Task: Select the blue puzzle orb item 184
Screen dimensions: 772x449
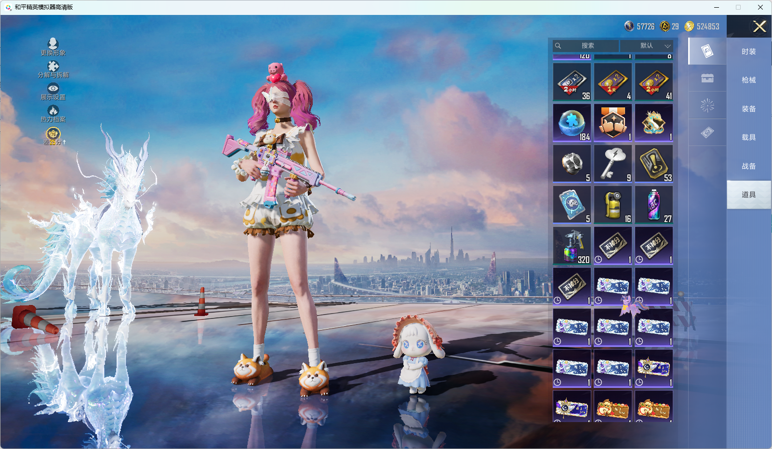Action: click(x=572, y=123)
